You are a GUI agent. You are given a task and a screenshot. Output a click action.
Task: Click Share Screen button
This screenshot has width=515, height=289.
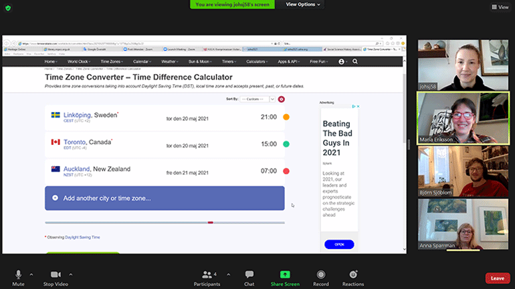(x=285, y=278)
